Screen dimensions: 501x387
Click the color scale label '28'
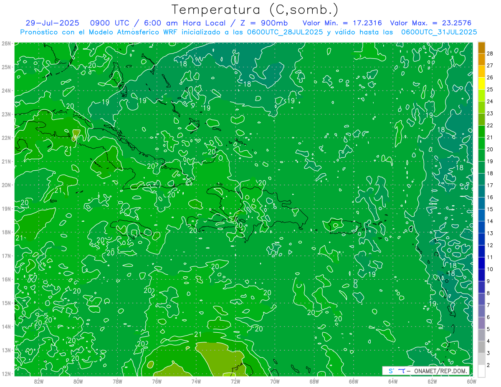point(490,53)
